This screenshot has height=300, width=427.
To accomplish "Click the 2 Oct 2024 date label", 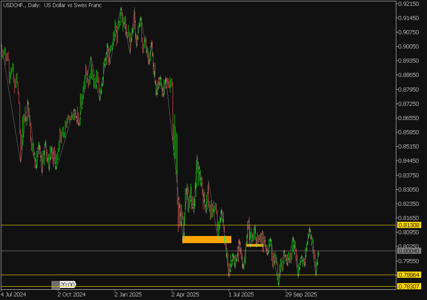I will click(71, 294).
